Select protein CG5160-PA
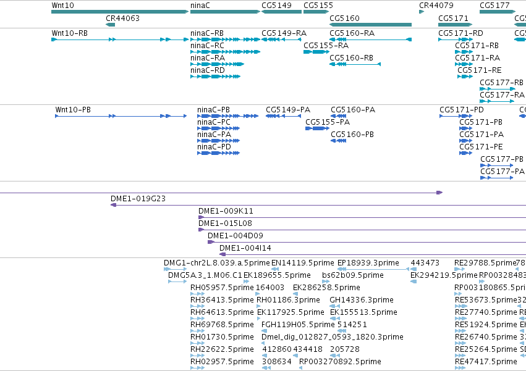This screenshot has width=526, height=371. pyautogui.click(x=338, y=116)
